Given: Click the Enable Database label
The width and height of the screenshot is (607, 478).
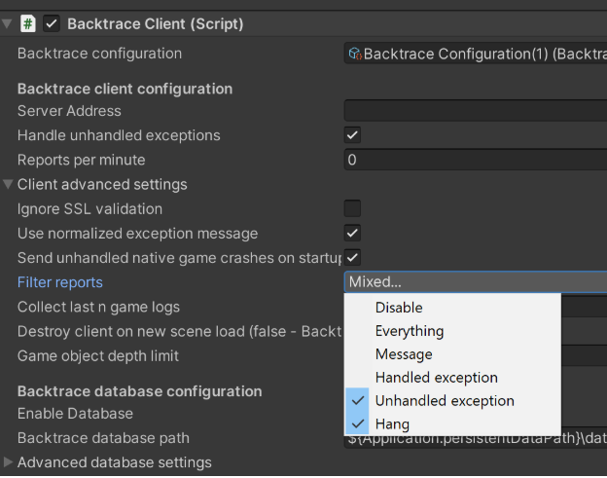Looking at the screenshot, I should [75, 414].
